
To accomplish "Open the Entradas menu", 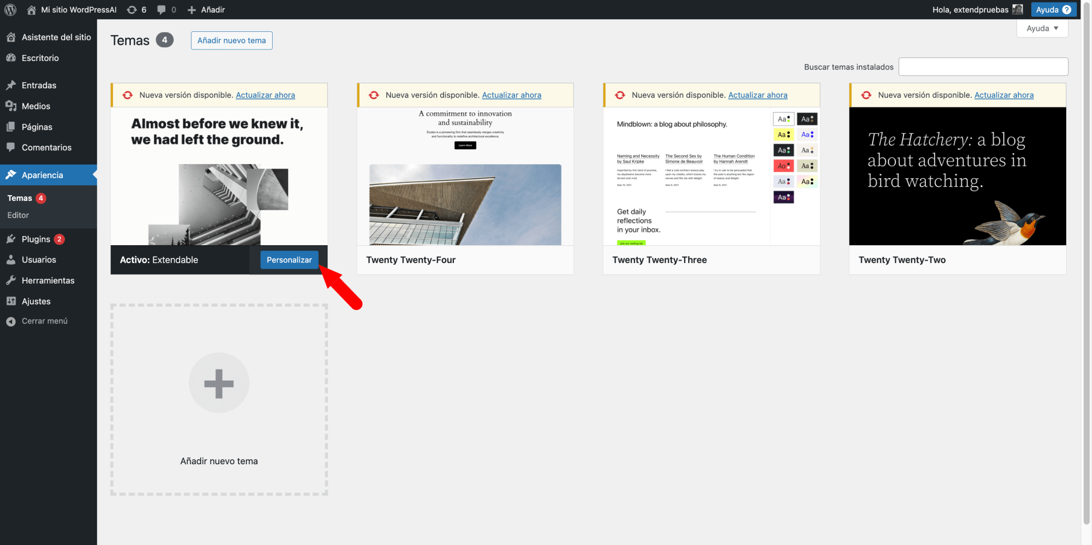I will [x=39, y=85].
